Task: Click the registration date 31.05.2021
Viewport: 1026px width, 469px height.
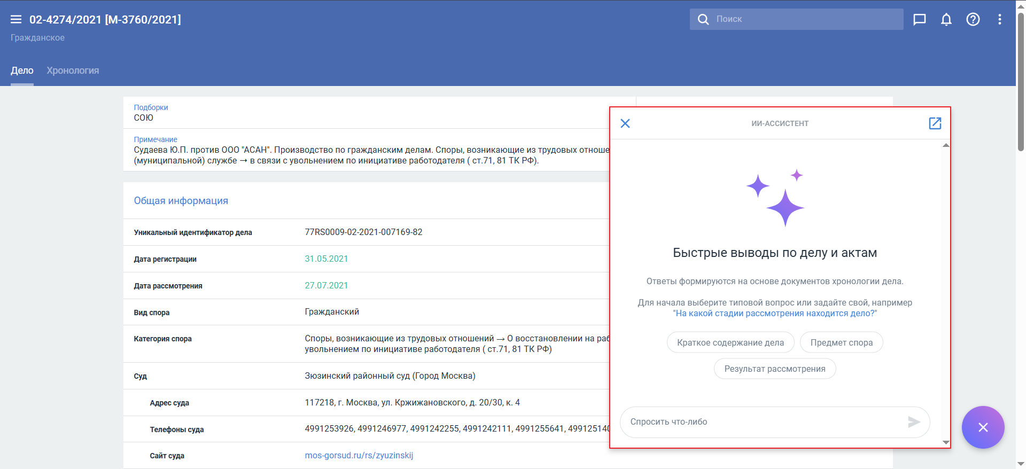Action: click(x=326, y=259)
